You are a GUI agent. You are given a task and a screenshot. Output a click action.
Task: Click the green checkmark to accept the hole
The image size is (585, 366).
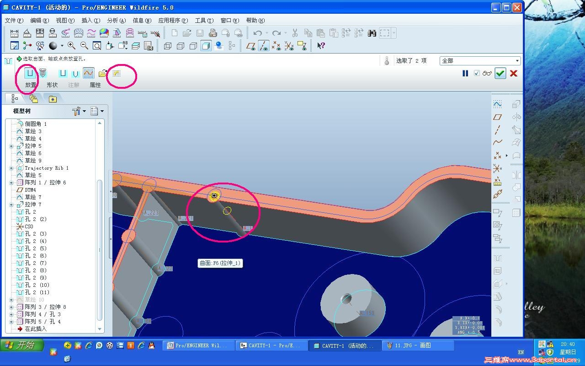[500, 73]
